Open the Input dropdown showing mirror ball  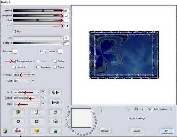pyautogui.click(x=27, y=92)
